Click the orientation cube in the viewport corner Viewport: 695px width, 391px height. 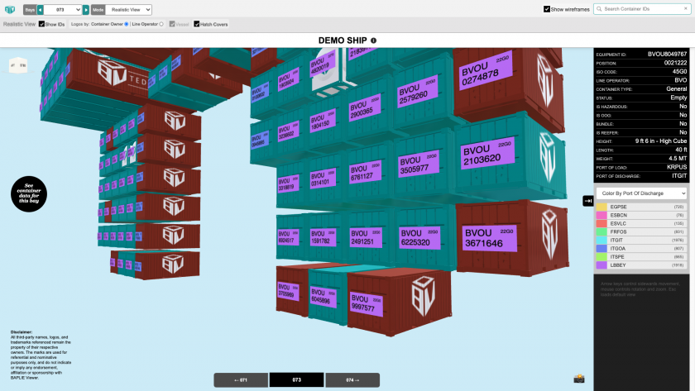(x=18, y=65)
